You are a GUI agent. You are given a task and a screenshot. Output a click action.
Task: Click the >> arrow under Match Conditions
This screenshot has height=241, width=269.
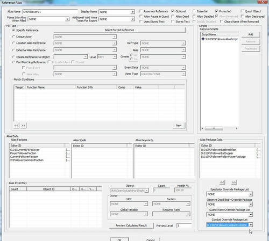[24, 126]
